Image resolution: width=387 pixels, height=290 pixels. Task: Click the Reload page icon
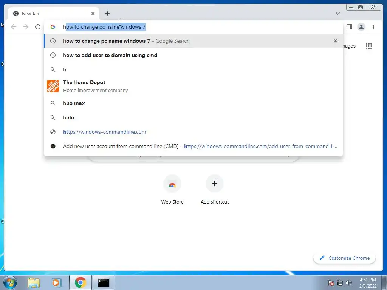tap(38, 27)
